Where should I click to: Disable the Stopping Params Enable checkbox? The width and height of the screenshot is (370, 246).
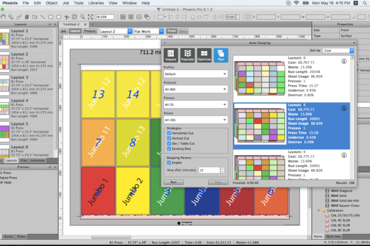(x=169, y=163)
